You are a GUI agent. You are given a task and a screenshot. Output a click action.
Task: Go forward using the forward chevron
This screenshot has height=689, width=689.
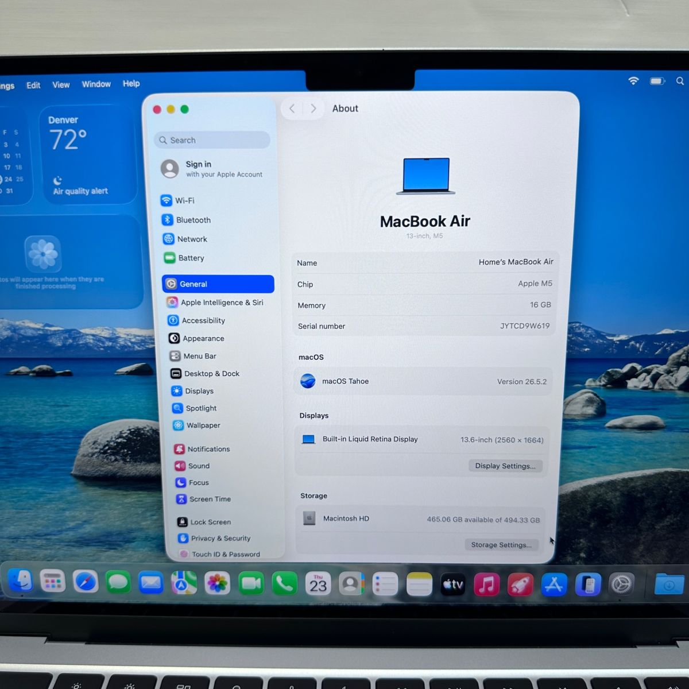(313, 109)
